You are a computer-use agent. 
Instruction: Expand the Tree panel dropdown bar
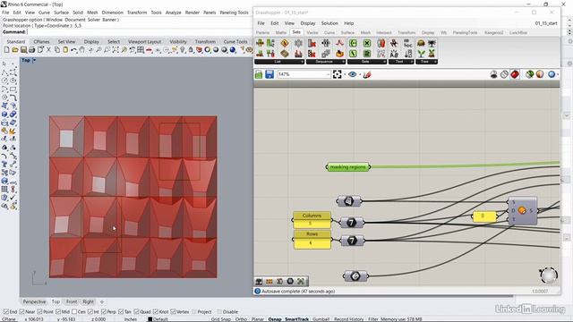426,62
